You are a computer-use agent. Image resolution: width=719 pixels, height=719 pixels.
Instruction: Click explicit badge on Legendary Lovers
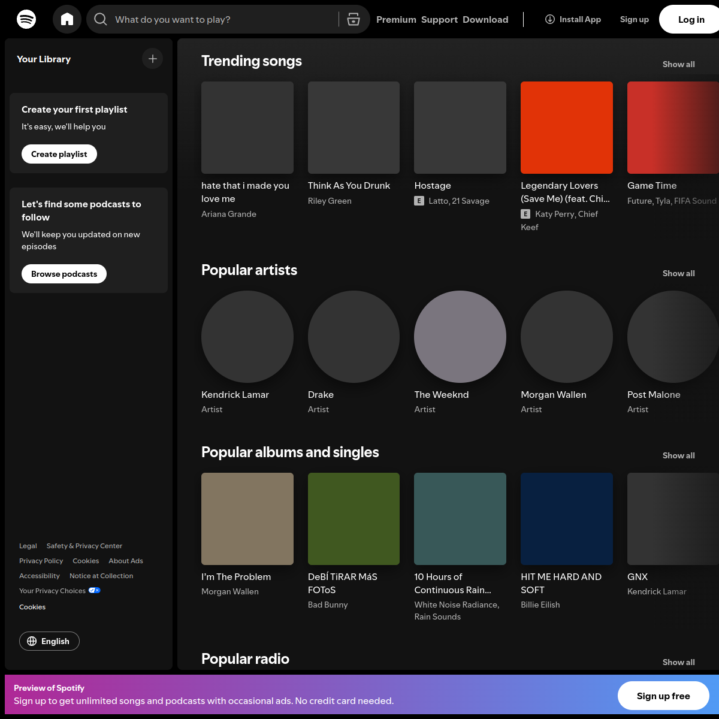coord(525,214)
